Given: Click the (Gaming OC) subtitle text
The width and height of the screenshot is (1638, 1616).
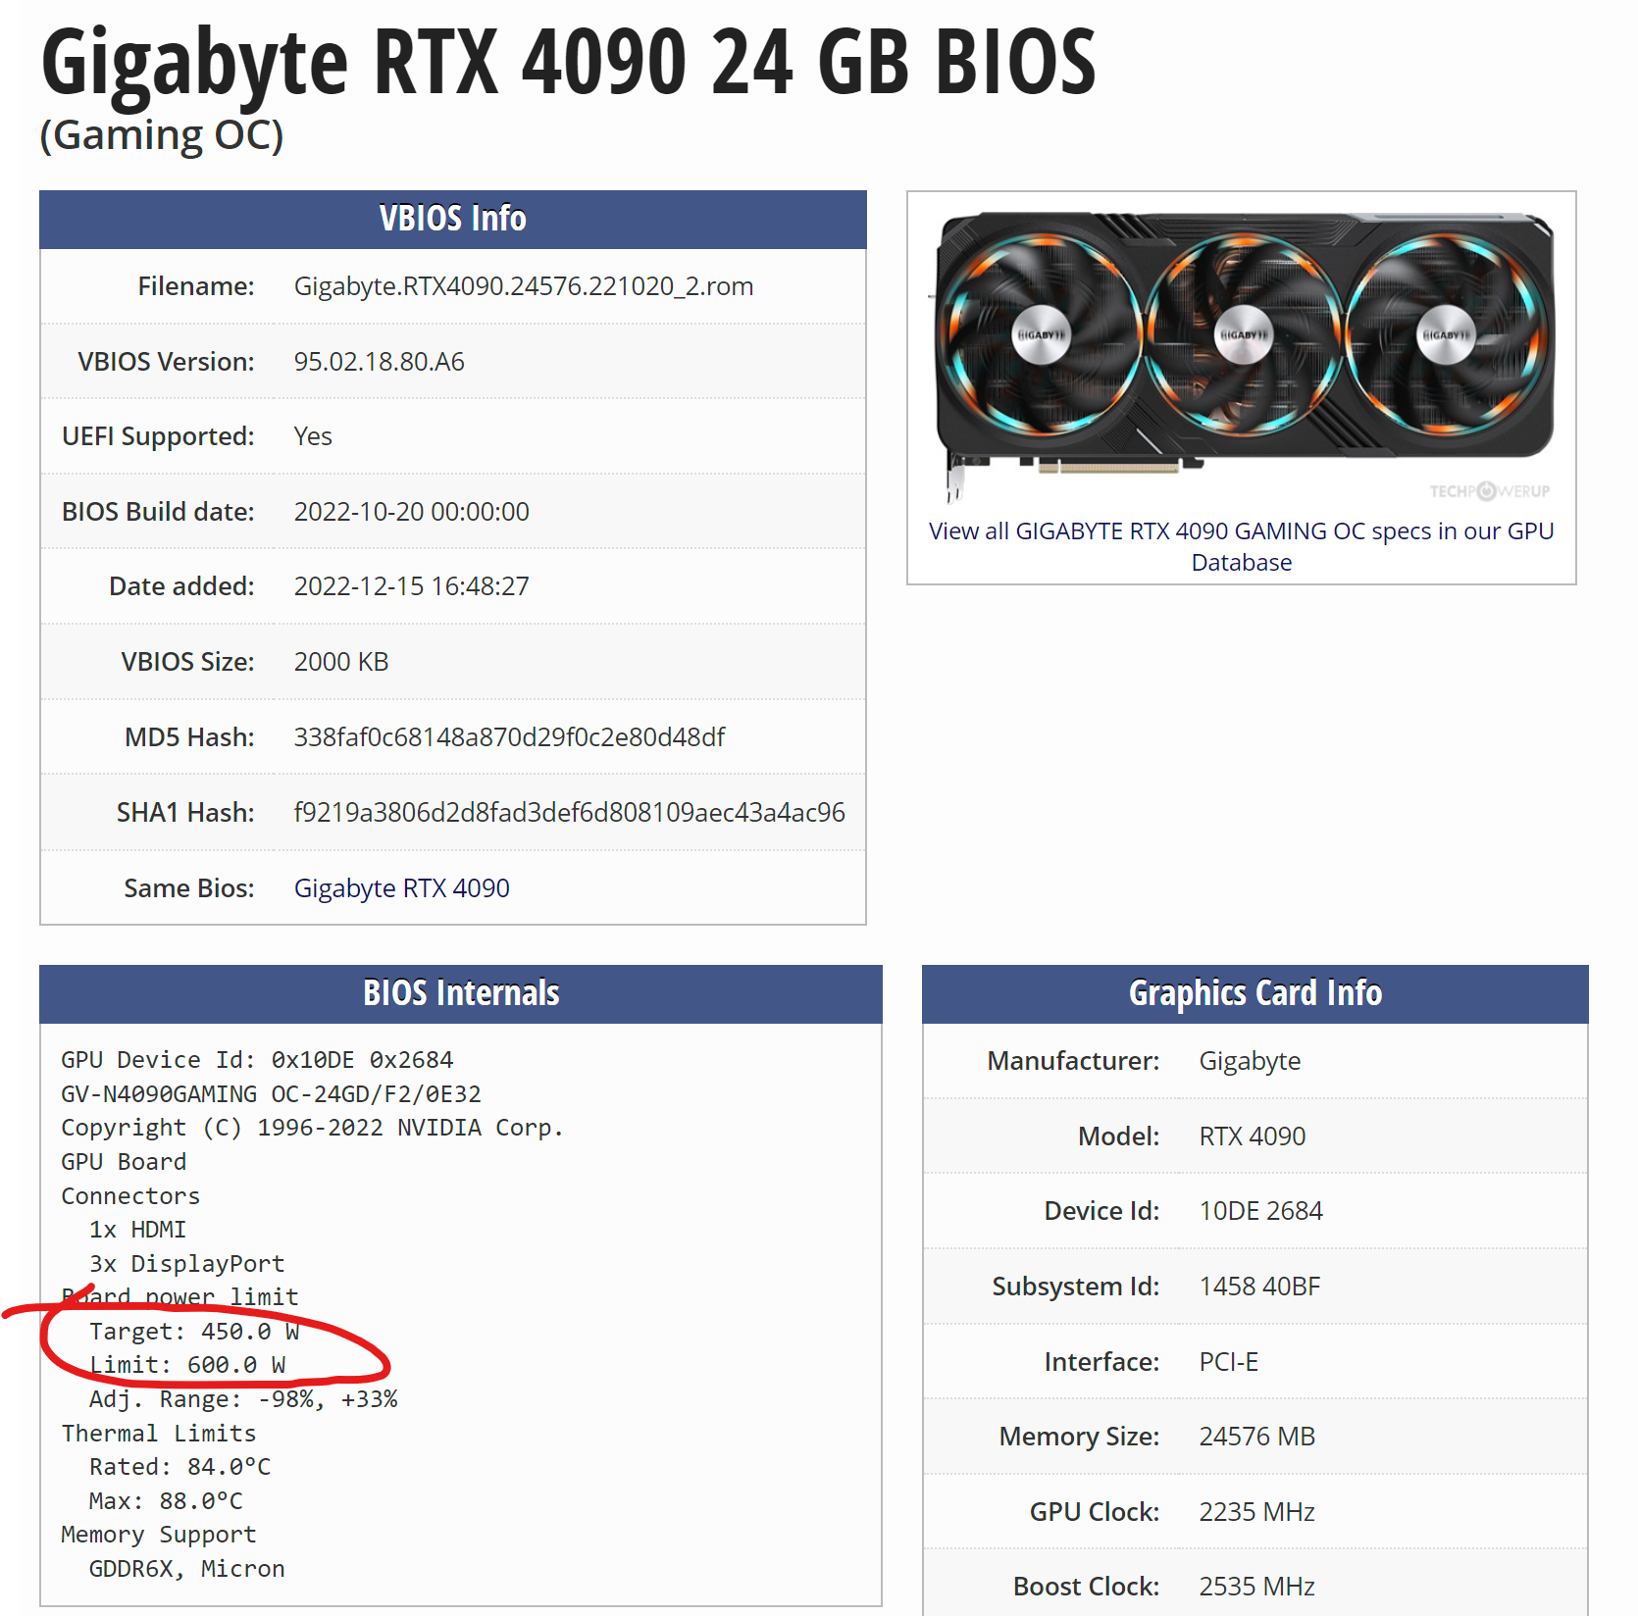Looking at the screenshot, I should tap(162, 135).
